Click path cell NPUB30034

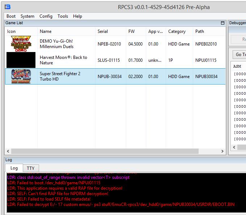point(206,77)
